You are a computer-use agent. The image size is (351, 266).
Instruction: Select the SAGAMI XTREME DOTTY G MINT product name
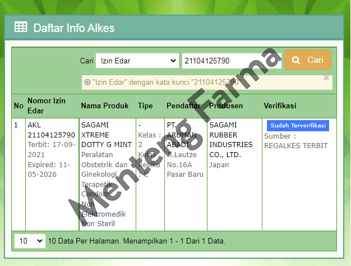[107, 135]
